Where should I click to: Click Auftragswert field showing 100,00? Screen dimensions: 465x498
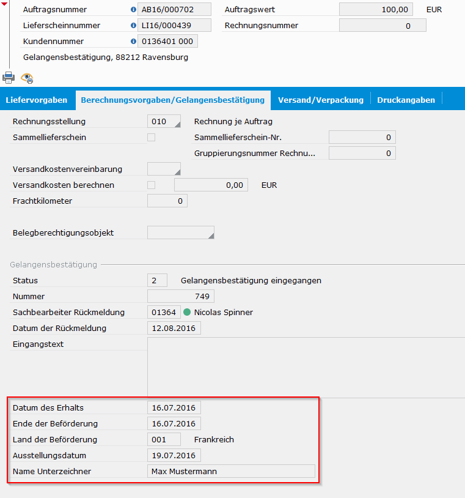[376, 10]
